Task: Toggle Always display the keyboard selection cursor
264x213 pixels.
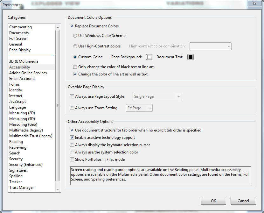Action: click(72, 145)
